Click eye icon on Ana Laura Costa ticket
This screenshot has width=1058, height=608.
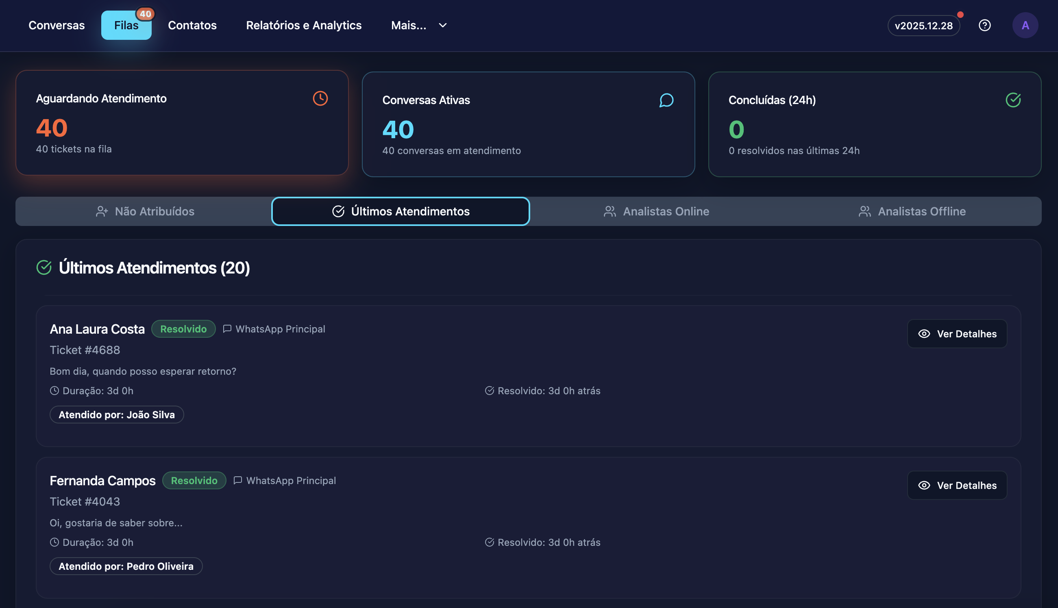pyautogui.click(x=924, y=334)
